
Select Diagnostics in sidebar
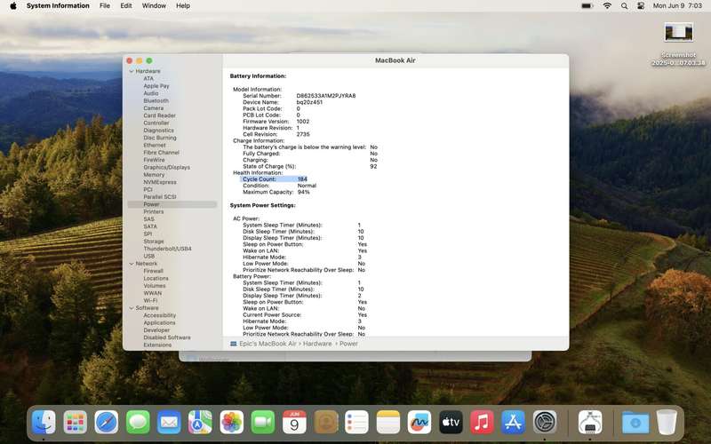pyautogui.click(x=159, y=131)
